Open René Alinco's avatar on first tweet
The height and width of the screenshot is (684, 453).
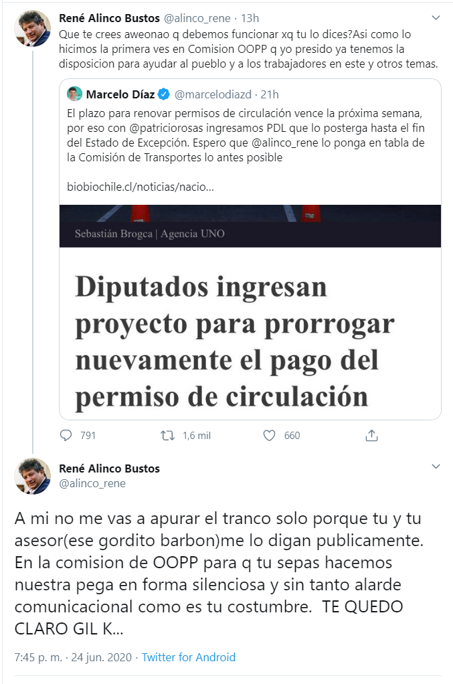(32, 28)
